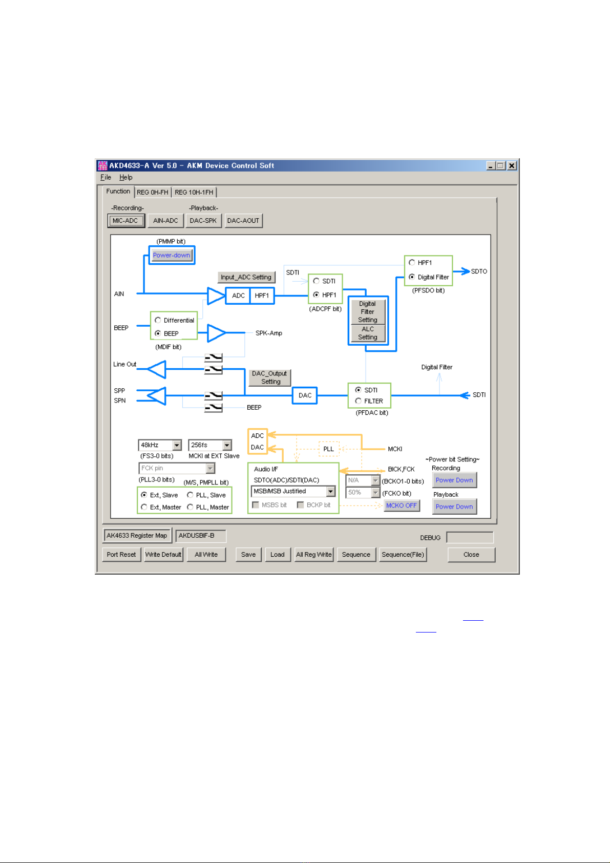
Task: Tick the MSBS bit checkbox
Action: [x=256, y=505]
